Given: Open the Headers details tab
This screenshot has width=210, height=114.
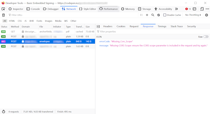Looking at the screenshot, I should pos(108,27).
